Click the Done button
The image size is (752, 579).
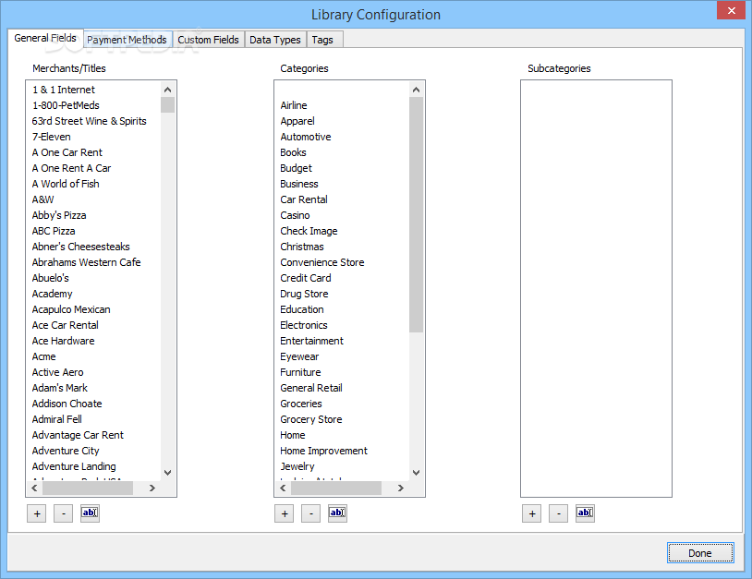(x=700, y=552)
